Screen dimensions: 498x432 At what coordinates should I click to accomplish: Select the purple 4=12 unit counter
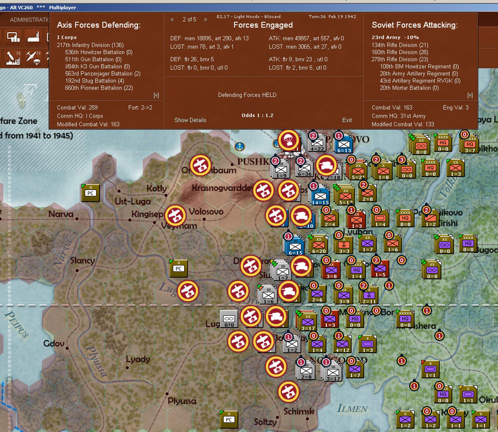point(342,344)
